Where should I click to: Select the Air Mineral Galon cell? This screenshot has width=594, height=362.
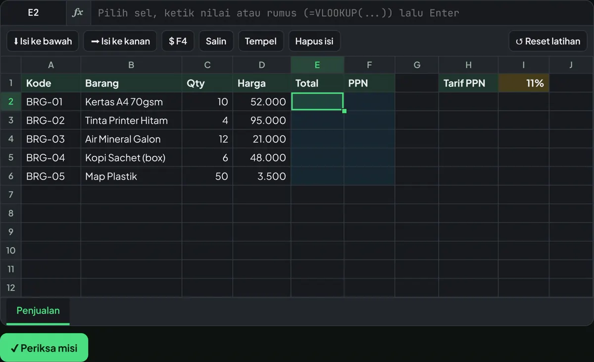coord(131,139)
